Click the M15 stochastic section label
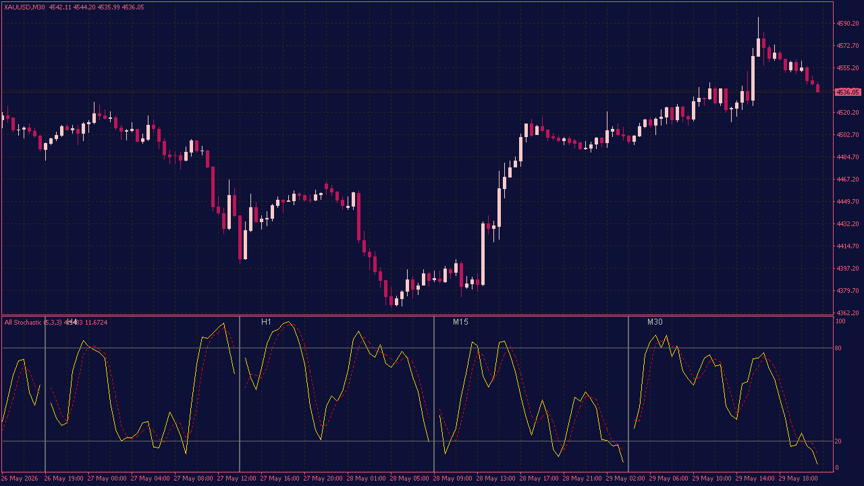 (460, 323)
